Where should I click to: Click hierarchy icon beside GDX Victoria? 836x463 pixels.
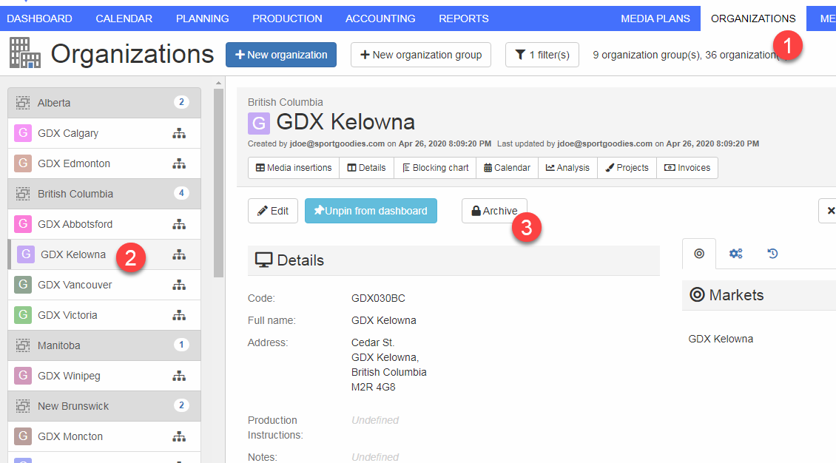(179, 316)
